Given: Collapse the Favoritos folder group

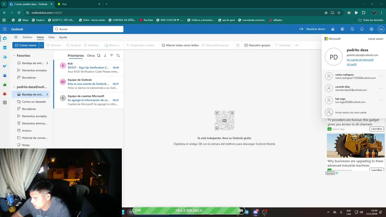Looking at the screenshot, I should [14, 55].
